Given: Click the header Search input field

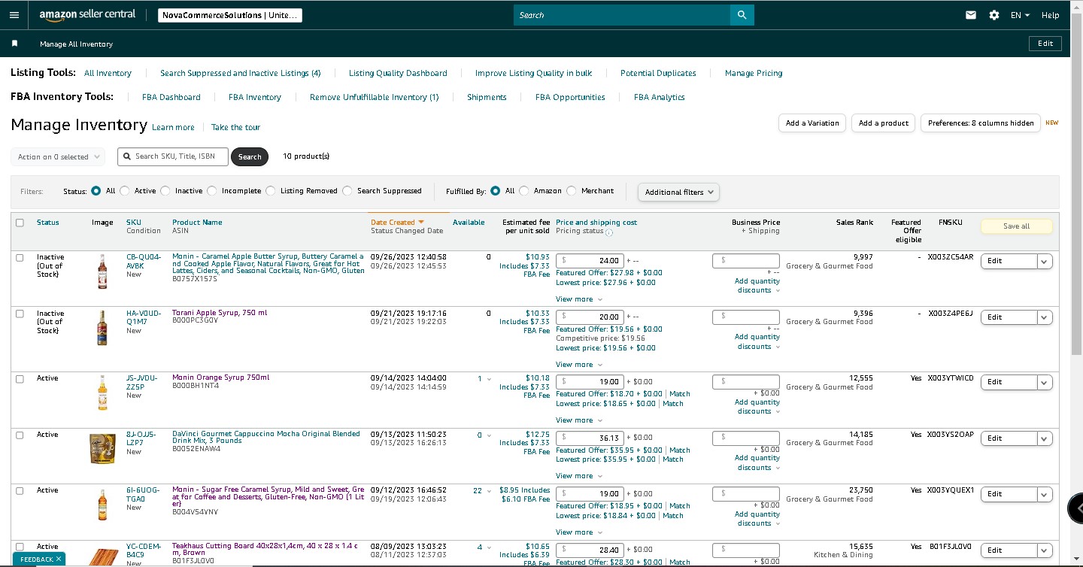Looking at the screenshot, I should point(622,15).
